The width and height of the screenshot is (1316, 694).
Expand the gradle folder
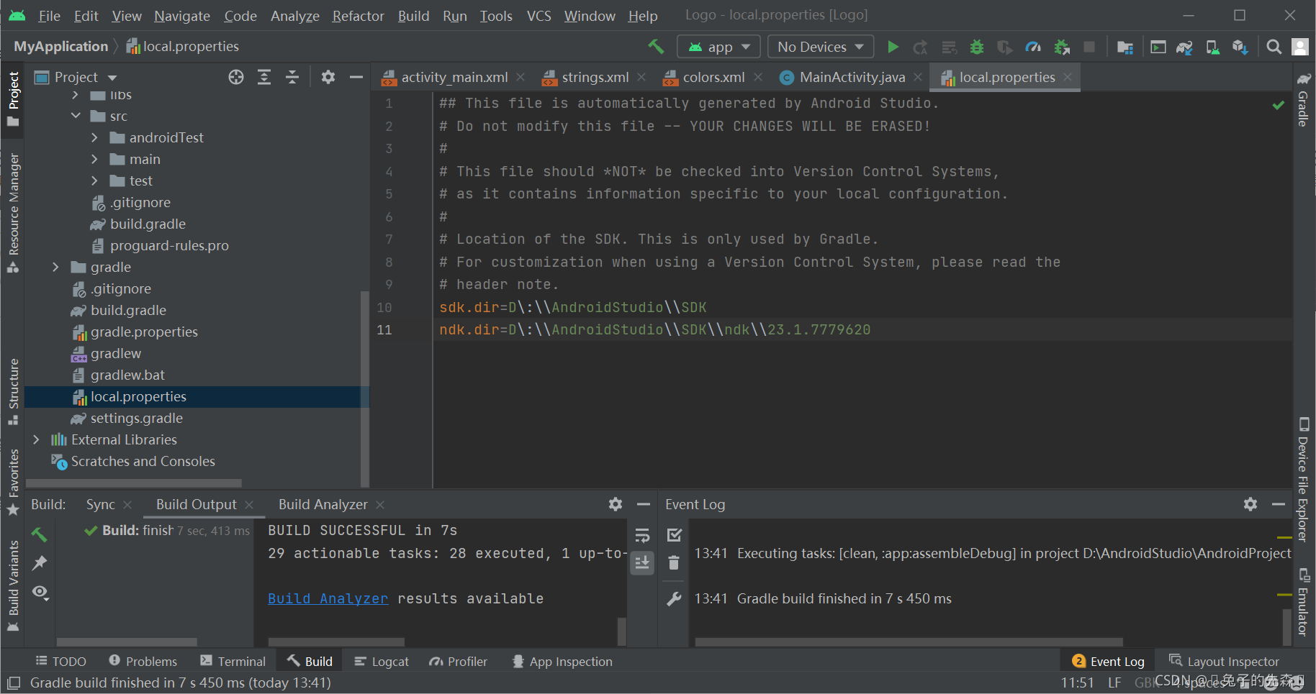[55, 267]
